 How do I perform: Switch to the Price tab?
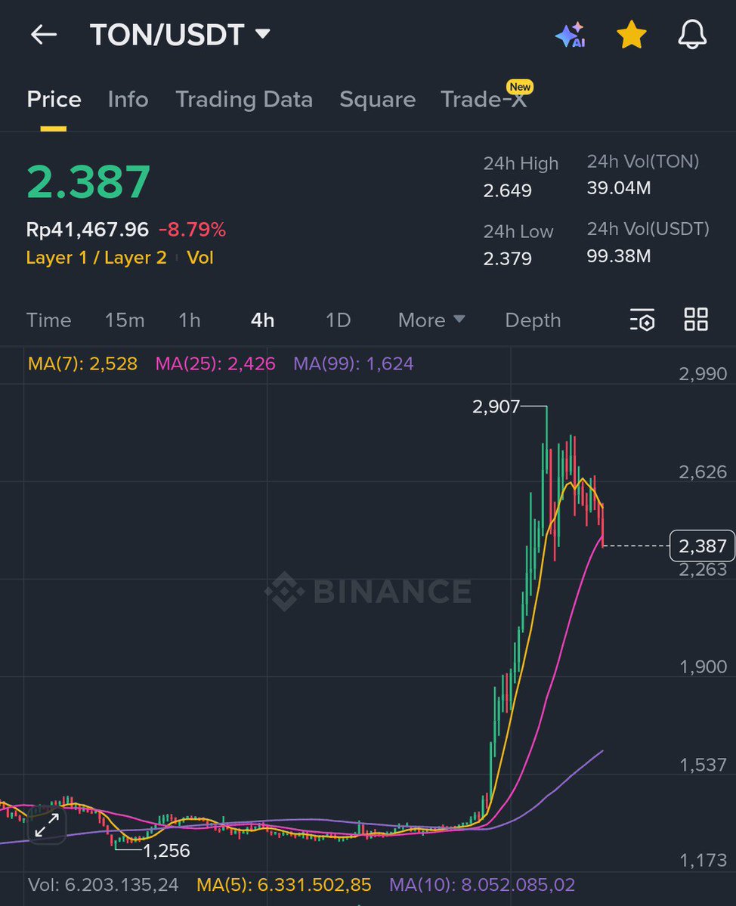54,100
